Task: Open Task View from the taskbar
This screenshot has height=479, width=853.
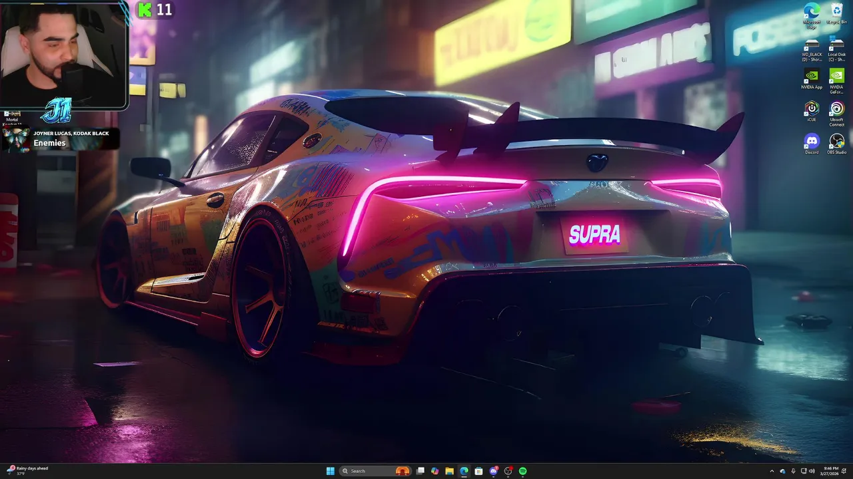Action: click(421, 471)
